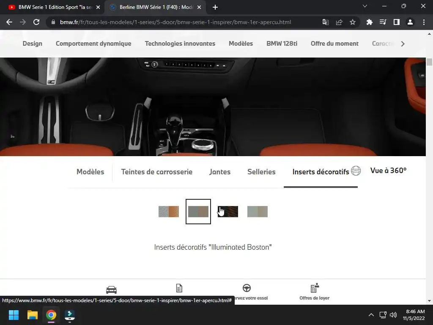Open File Explorer from taskbar
The image size is (433, 325).
click(32, 315)
